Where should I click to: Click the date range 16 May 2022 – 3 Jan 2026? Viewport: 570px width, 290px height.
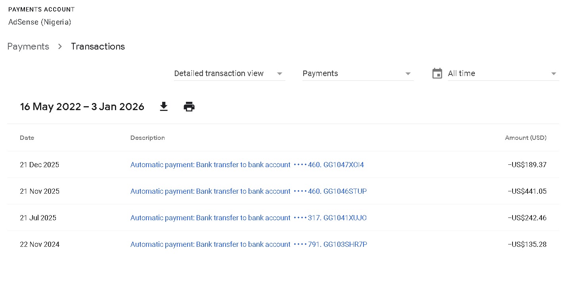point(82,107)
